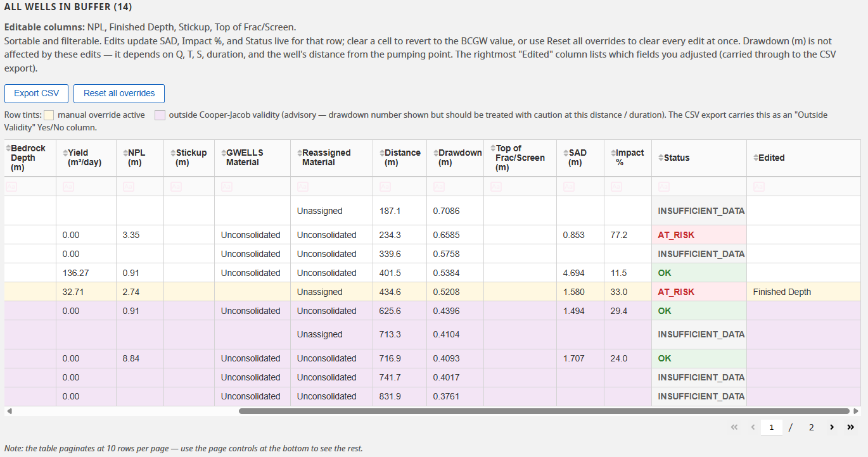Click the filter box under Yield

click(x=86, y=187)
